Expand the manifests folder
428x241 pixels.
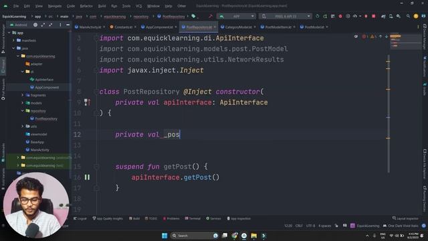pos(13,40)
